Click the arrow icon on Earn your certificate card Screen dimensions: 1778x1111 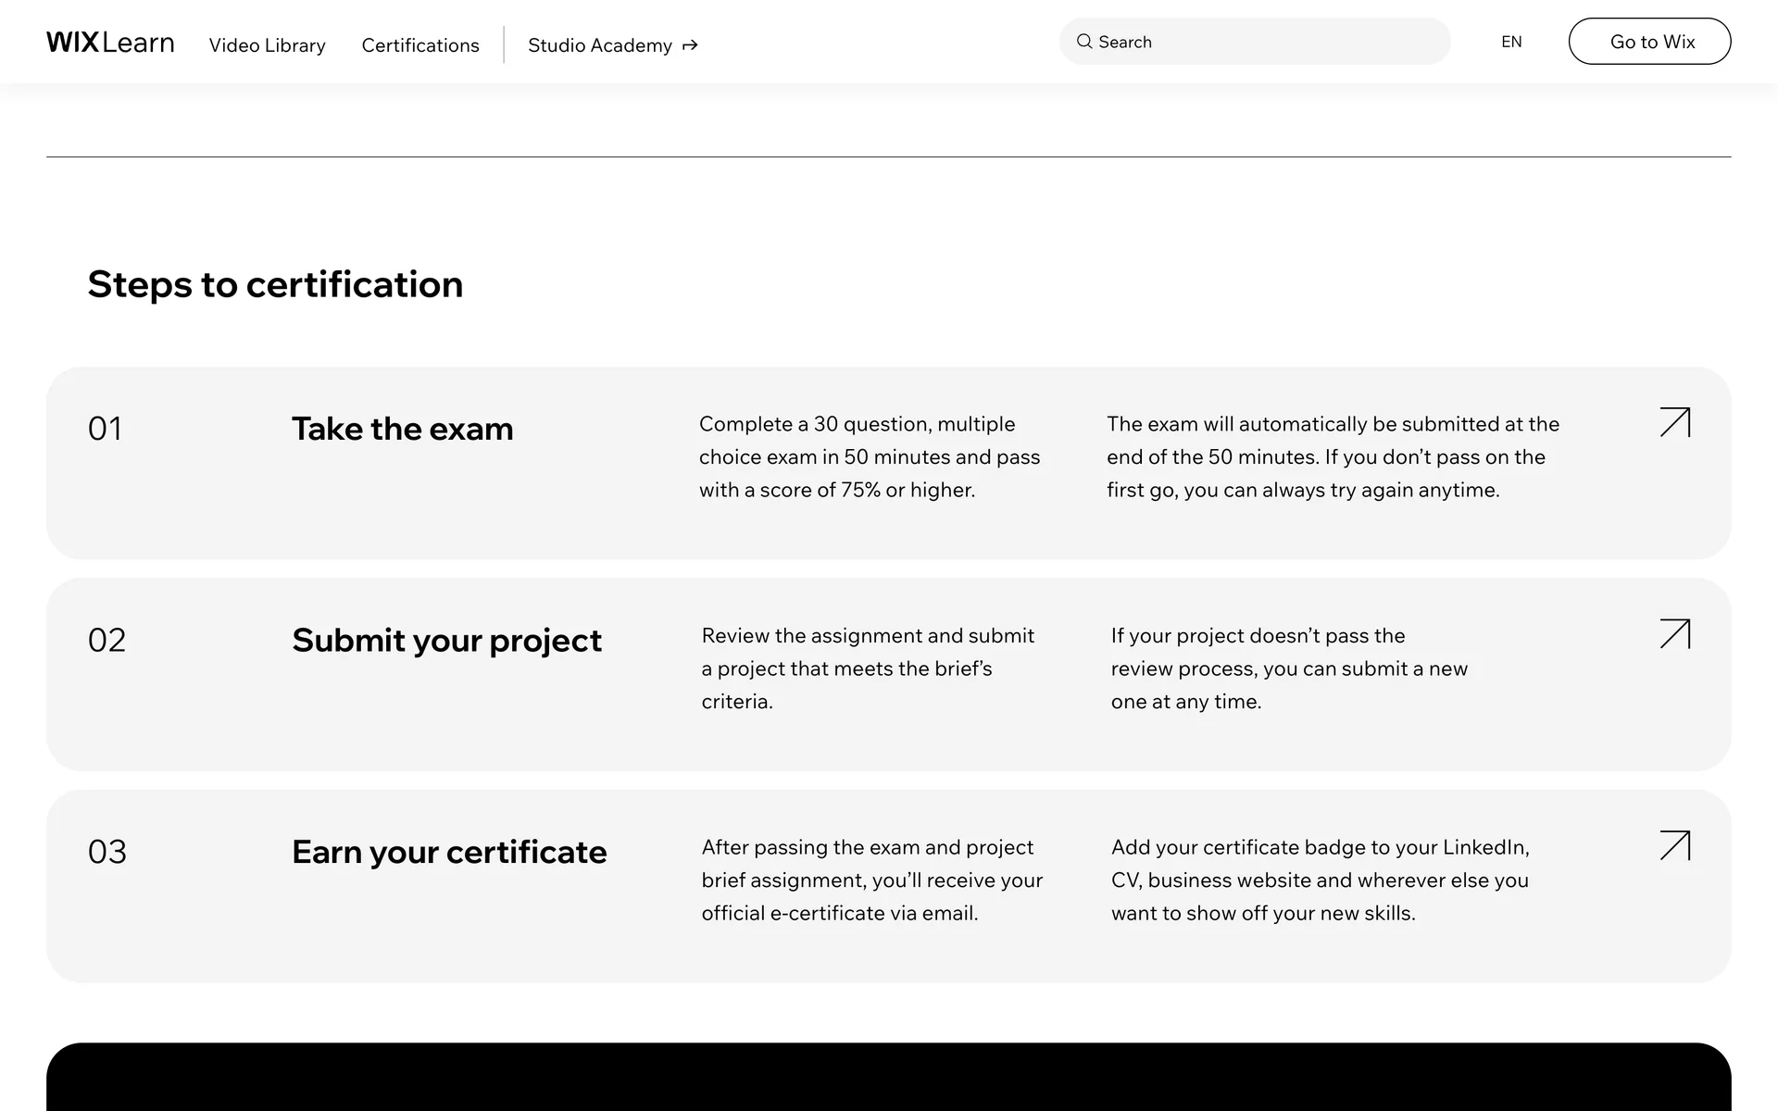pos(1674,845)
